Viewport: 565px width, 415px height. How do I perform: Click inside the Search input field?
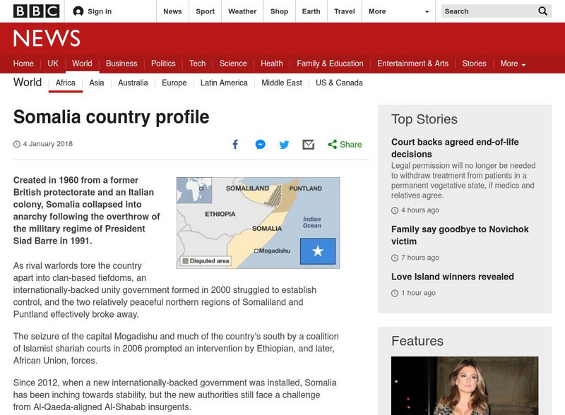pos(487,11)
